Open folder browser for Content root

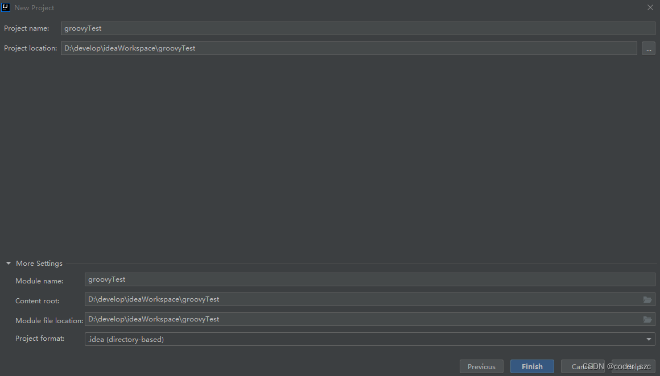pos(647,299)
